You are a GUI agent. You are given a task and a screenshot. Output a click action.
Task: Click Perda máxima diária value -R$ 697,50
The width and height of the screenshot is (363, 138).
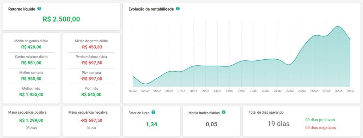point(91,63)
